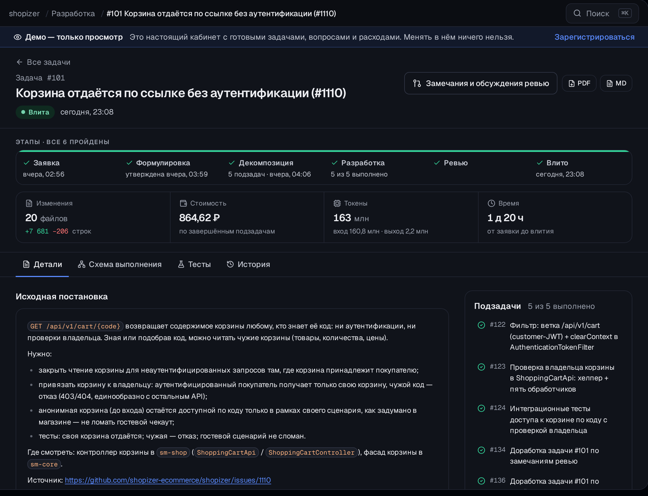Click the done checkmark of subtask #122
This screenshot has height=496, width=648.
coord(481,325)
